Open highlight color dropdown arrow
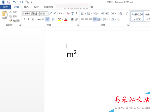 tap(62, 19)
